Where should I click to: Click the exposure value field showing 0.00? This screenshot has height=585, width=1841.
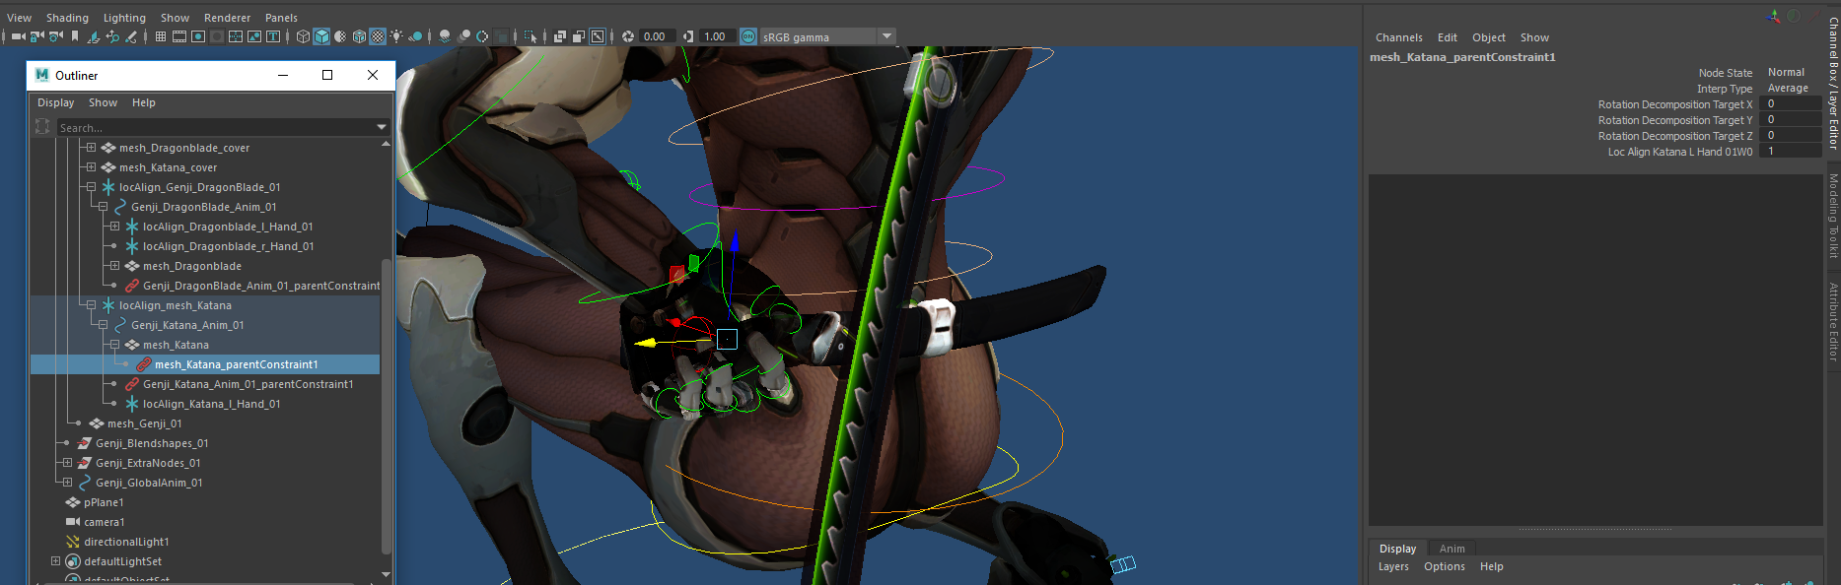658,36
